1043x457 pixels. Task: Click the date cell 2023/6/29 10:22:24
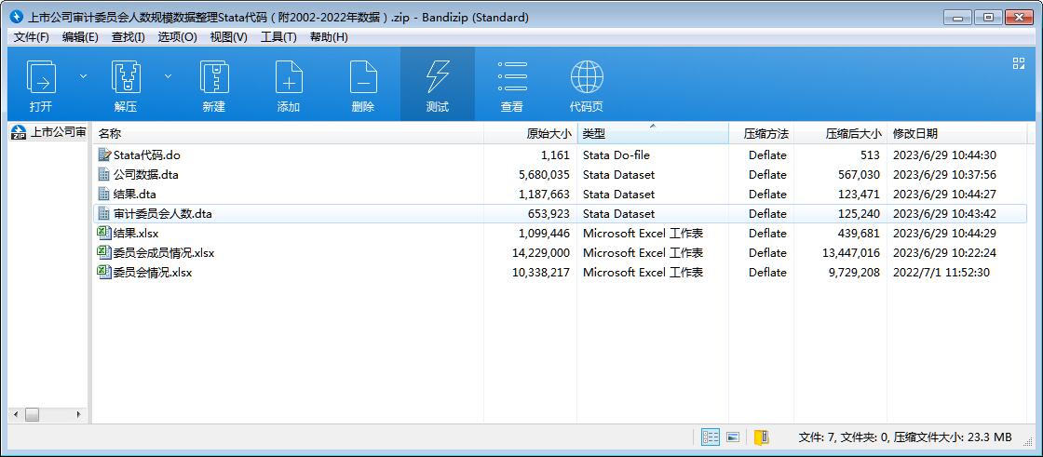pos(944,253)
